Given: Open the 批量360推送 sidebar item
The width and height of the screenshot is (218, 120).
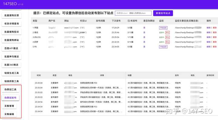Looking at the screenshot, I should click(x=11, y=65).
